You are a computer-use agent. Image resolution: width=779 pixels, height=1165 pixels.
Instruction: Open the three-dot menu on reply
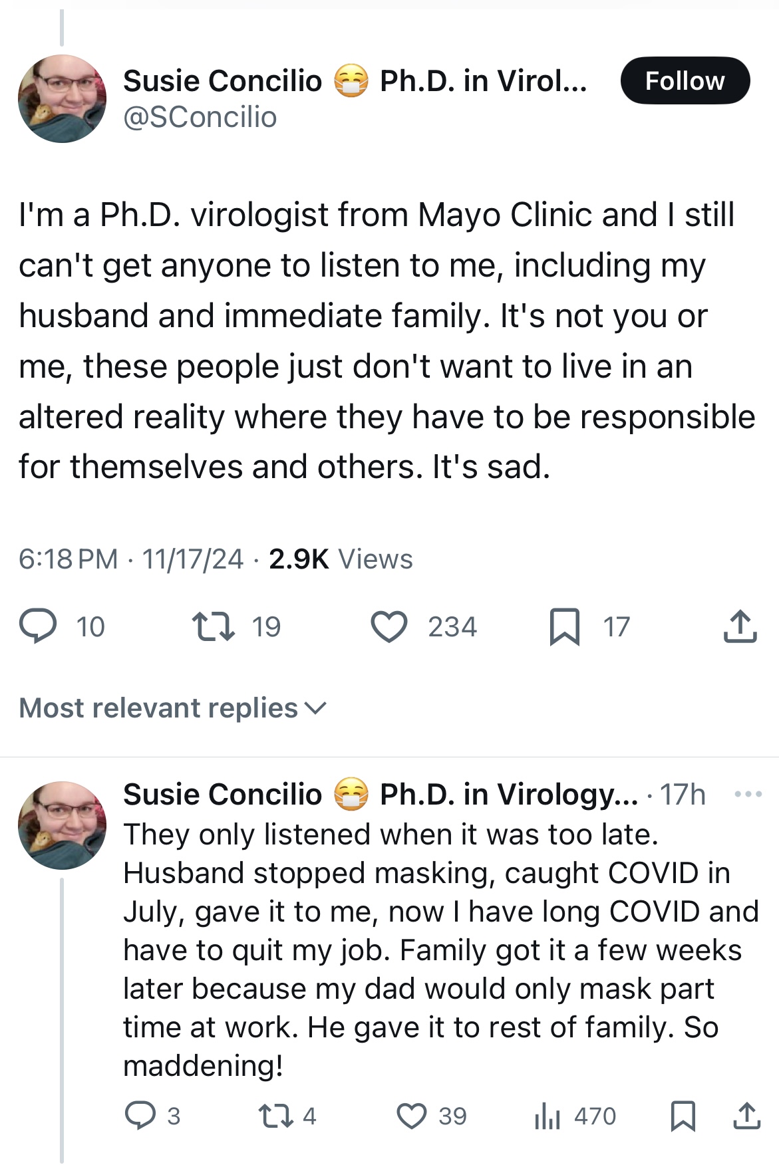pyautogui.click(x=748, y=794)
